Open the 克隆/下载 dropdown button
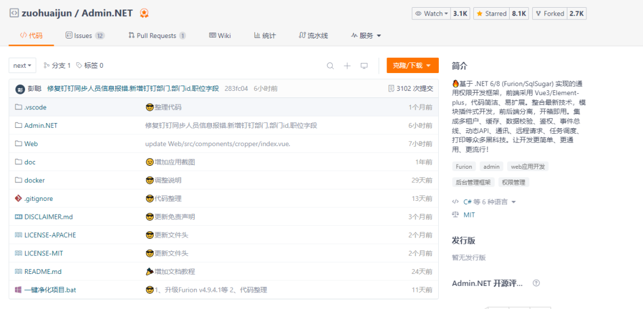The height and width of the screenshot is (309, 643). pos(413,65)
